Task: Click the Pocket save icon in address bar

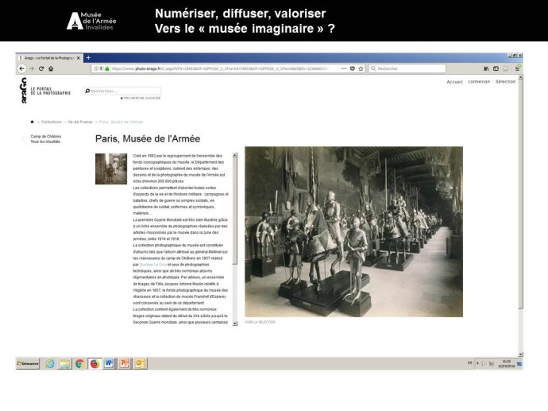Action: coord(353,68)
